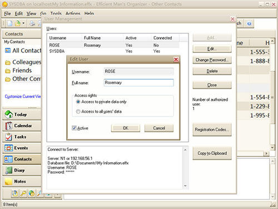Click the memo pad icon in bottom strip
This screenshot has height=209, width=278.
tap(15, 193)
